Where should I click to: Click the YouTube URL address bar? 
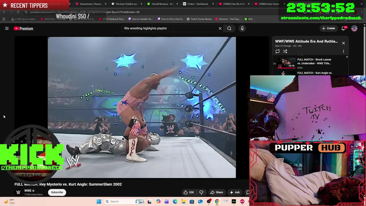[x=84, y=12]
